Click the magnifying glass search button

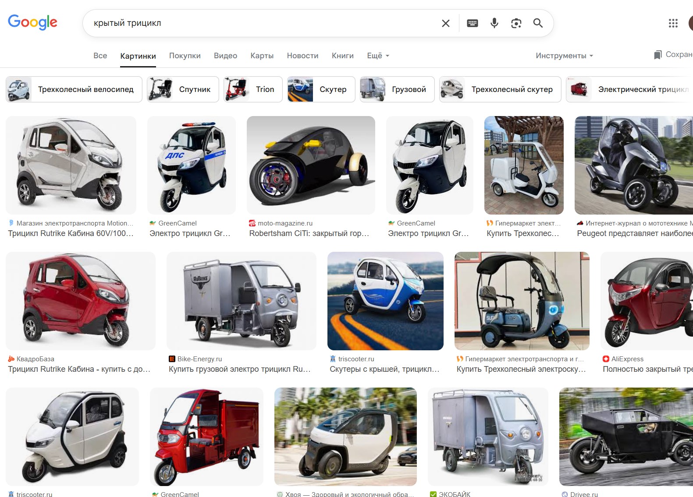click(538, 23)
